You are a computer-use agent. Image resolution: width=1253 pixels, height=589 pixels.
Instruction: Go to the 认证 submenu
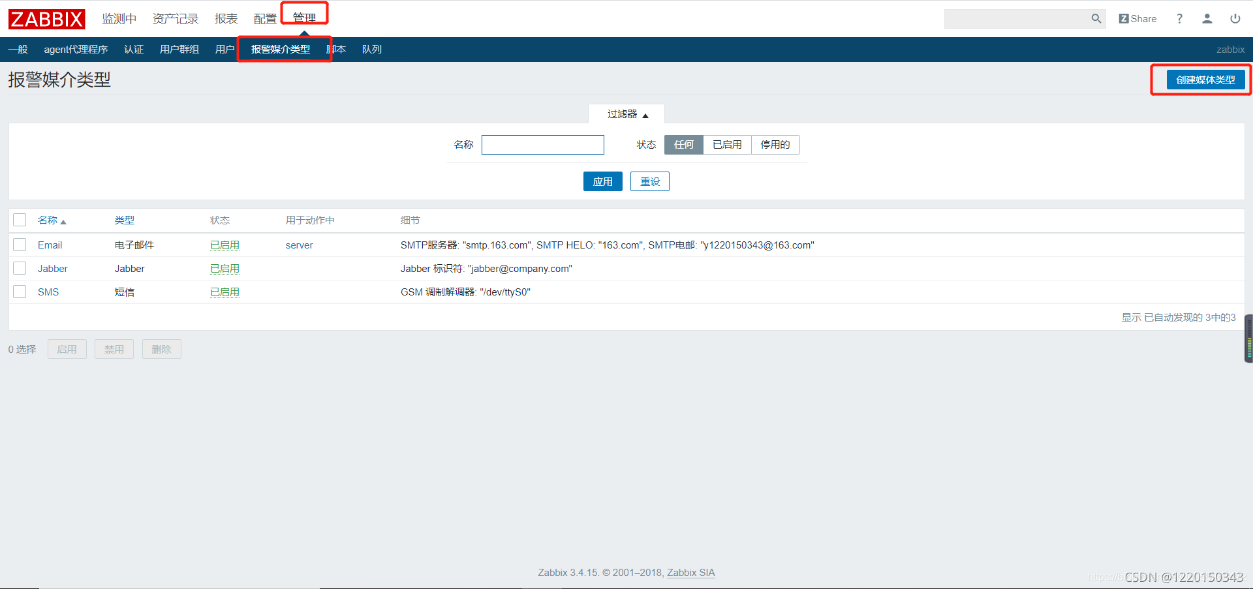point(134,50)
